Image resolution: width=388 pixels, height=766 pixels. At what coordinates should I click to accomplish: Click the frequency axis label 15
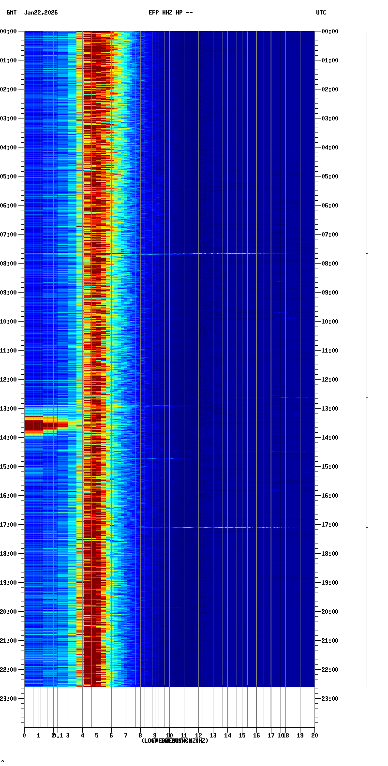[242, 736]
